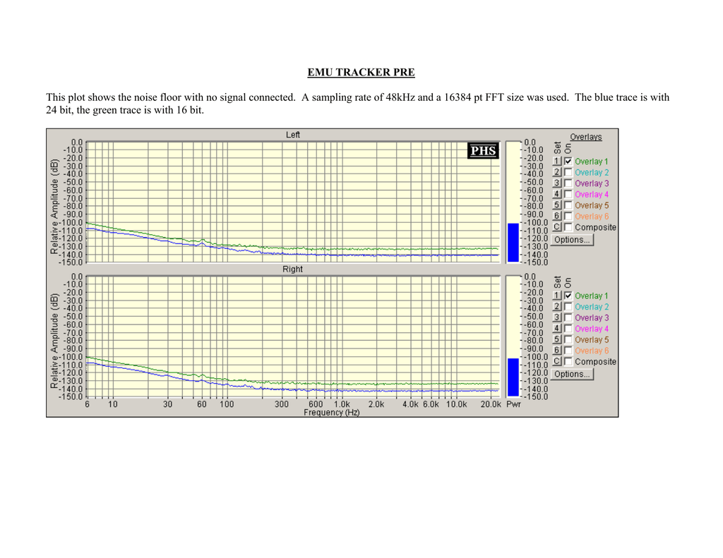
Task: Click the 'Overlays' heading above the overlay list
Action: 586,137
